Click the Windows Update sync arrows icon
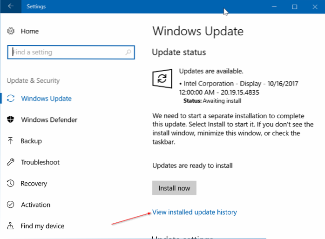 (11, 99)
